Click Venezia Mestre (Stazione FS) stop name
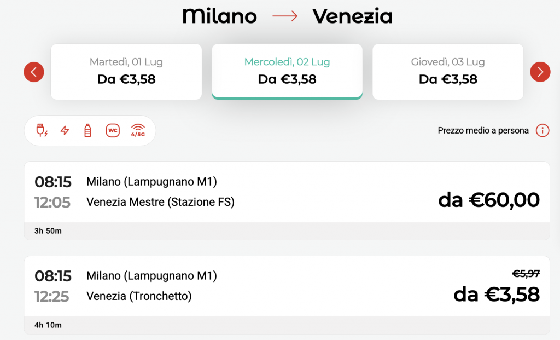 point(160,202)
